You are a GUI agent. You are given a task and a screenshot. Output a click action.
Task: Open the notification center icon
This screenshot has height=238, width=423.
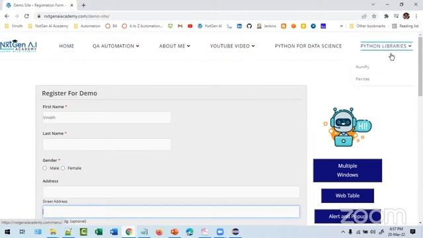(412, 231)
